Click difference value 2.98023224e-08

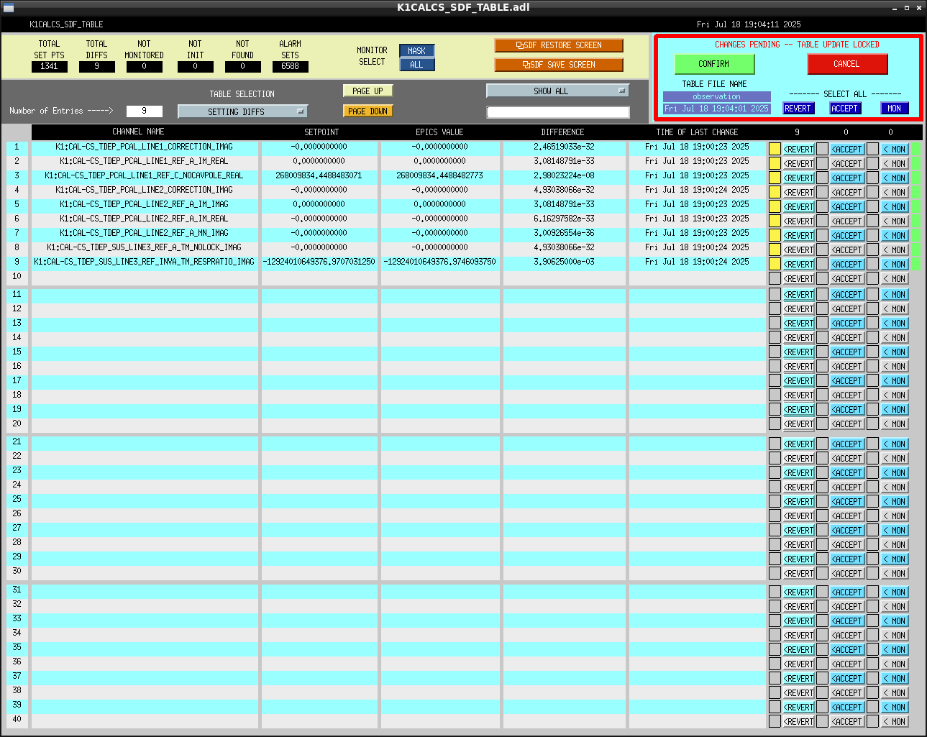tap(564, 175)
